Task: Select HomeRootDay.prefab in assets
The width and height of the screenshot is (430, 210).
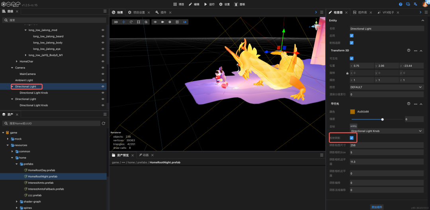Action: pyautogui.click(x=41, y=170)
